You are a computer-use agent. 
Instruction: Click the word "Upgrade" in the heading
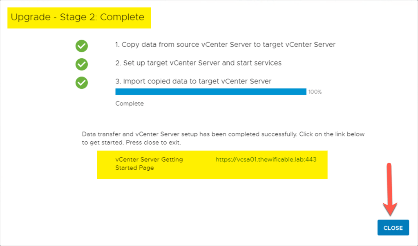29,17
